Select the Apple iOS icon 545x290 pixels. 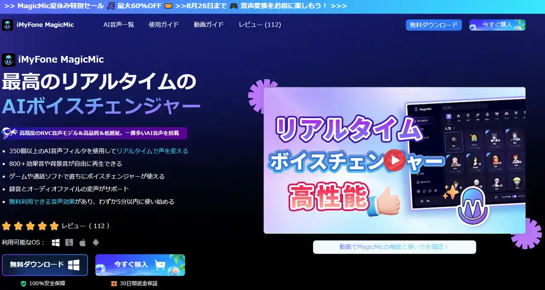[83, 242]
